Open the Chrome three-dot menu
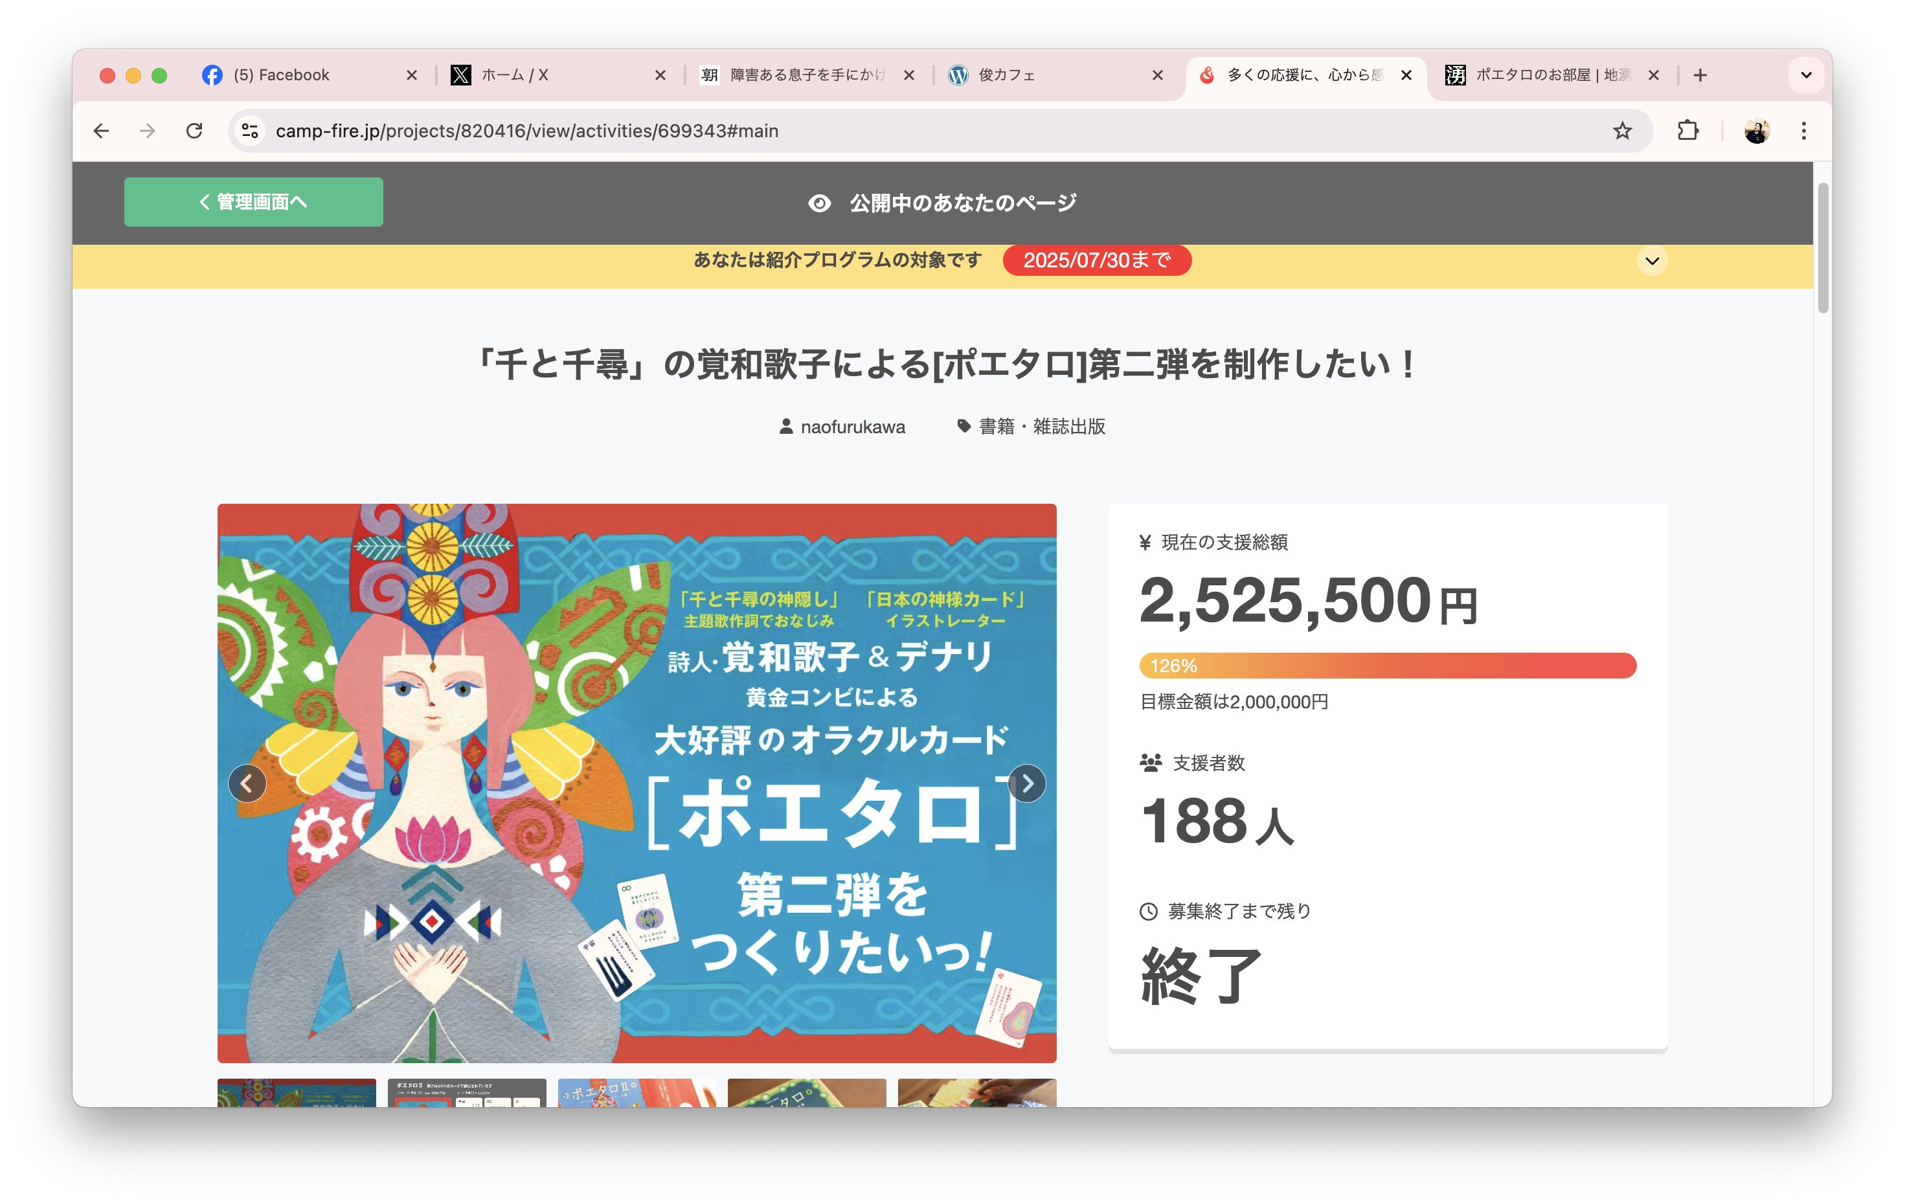Viewport: 1905px width, 1203px height. tap(1804, 131)
